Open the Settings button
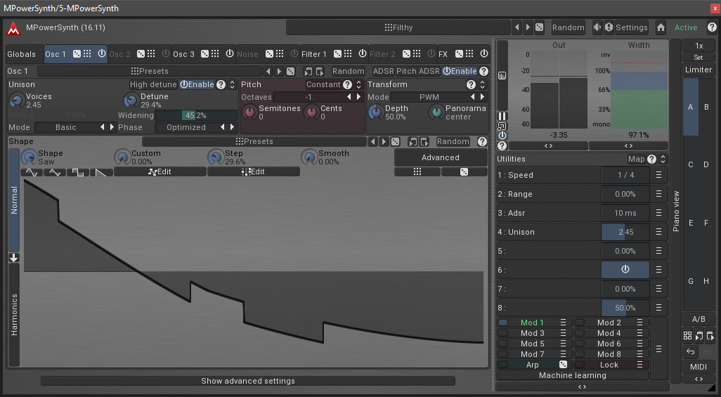 click(x=631, y=27)
